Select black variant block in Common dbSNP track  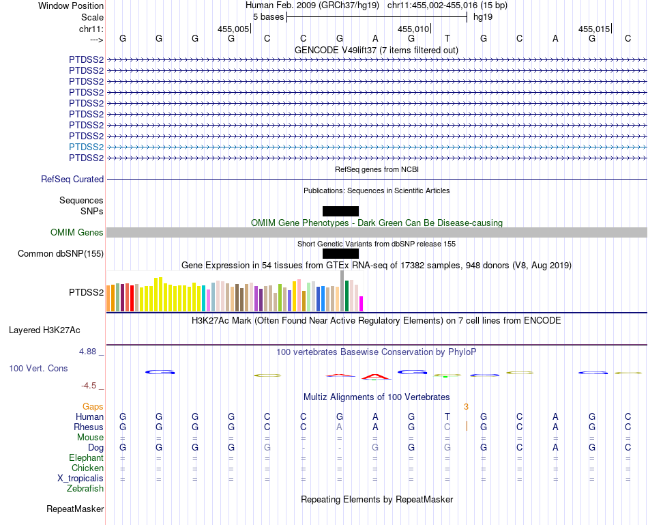coord(340,253)
